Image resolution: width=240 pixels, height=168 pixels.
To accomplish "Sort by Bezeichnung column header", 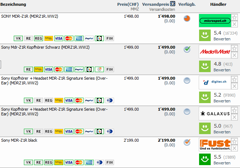I will [x=13, y=4].
